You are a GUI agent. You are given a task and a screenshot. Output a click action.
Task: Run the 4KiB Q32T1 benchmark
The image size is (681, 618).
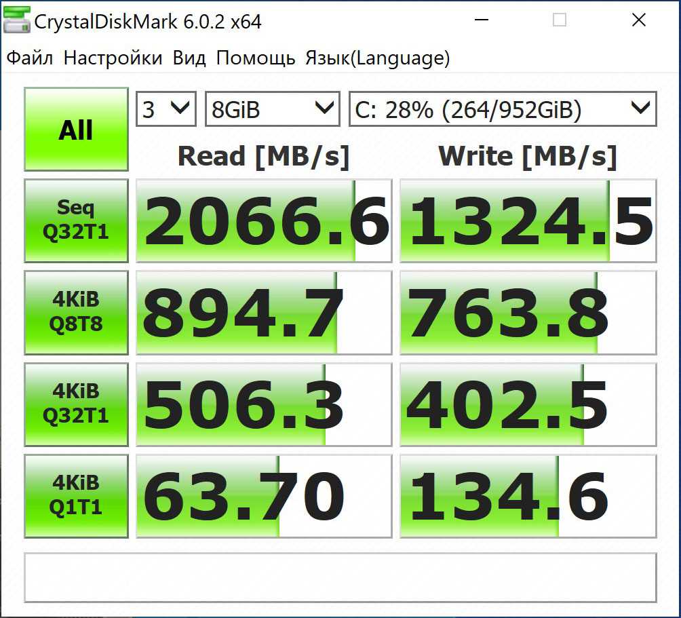pyautogui.click(x=76, y=404)
